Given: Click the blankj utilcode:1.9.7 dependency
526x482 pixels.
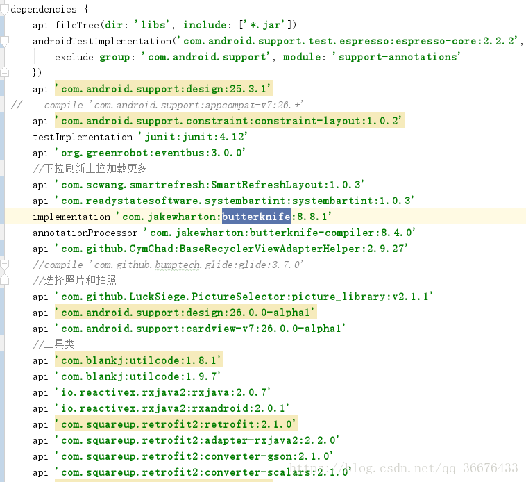Looking at the screenshot, I should (x=138, y=376).
